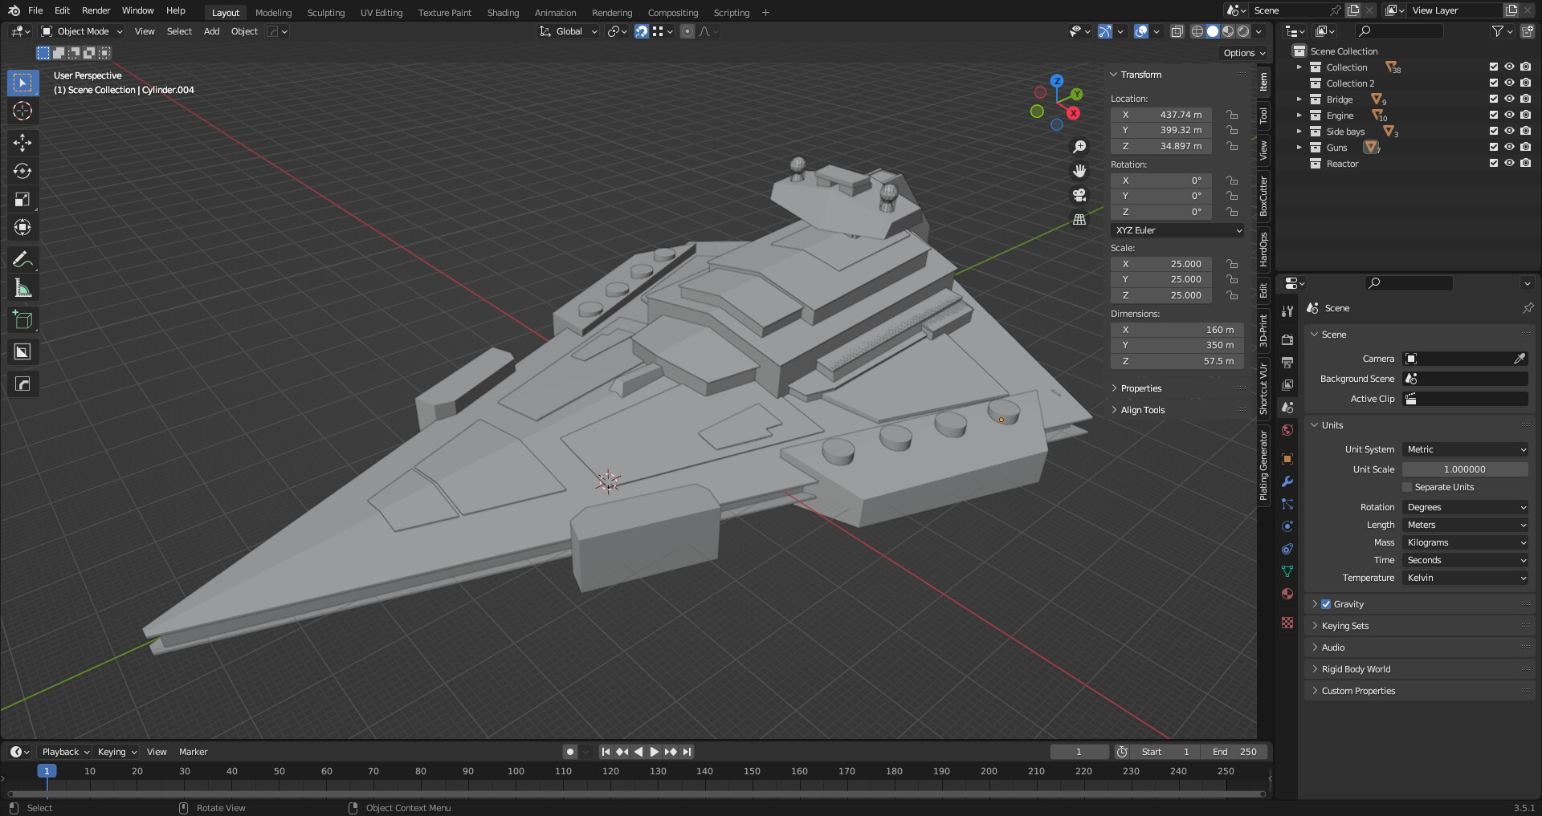Switch to rendered viewport shading
The height and width of the screenshot is (816, 1542).
pyautogui.click(x=1243, y=31)
